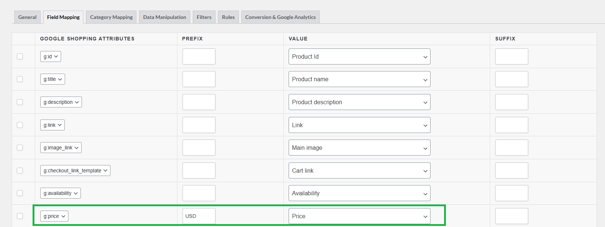The width and height of the screenshot is (605, 227).
Task: Change the Price value dropdown
Action: (x=359, y=216)
